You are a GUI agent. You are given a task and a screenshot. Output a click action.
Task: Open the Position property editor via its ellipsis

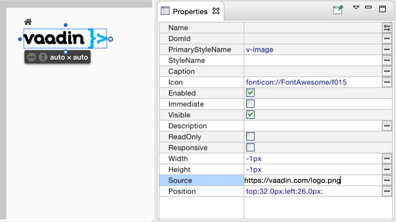click(x=387, y=191)
